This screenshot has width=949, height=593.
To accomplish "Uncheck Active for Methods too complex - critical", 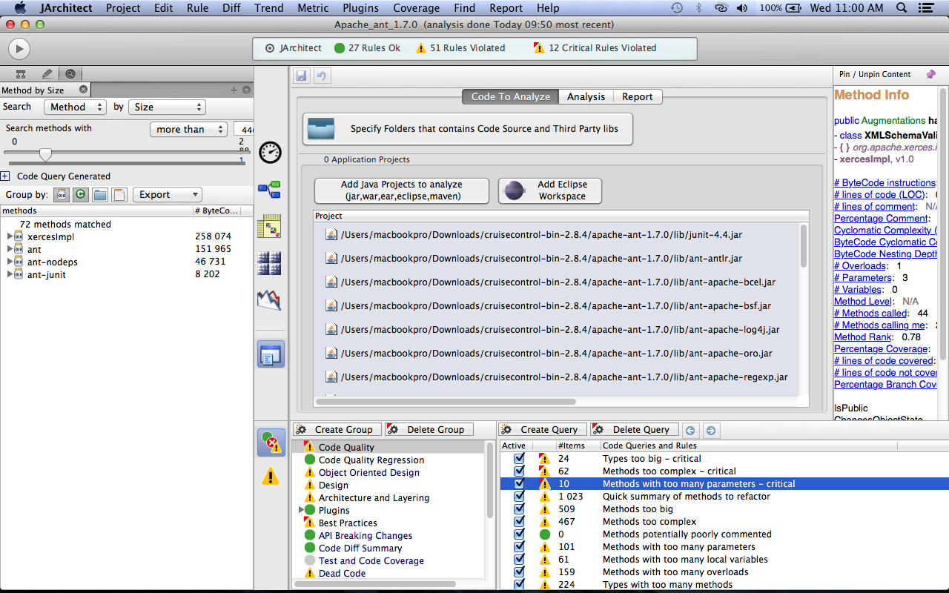I will click(519, 471).
